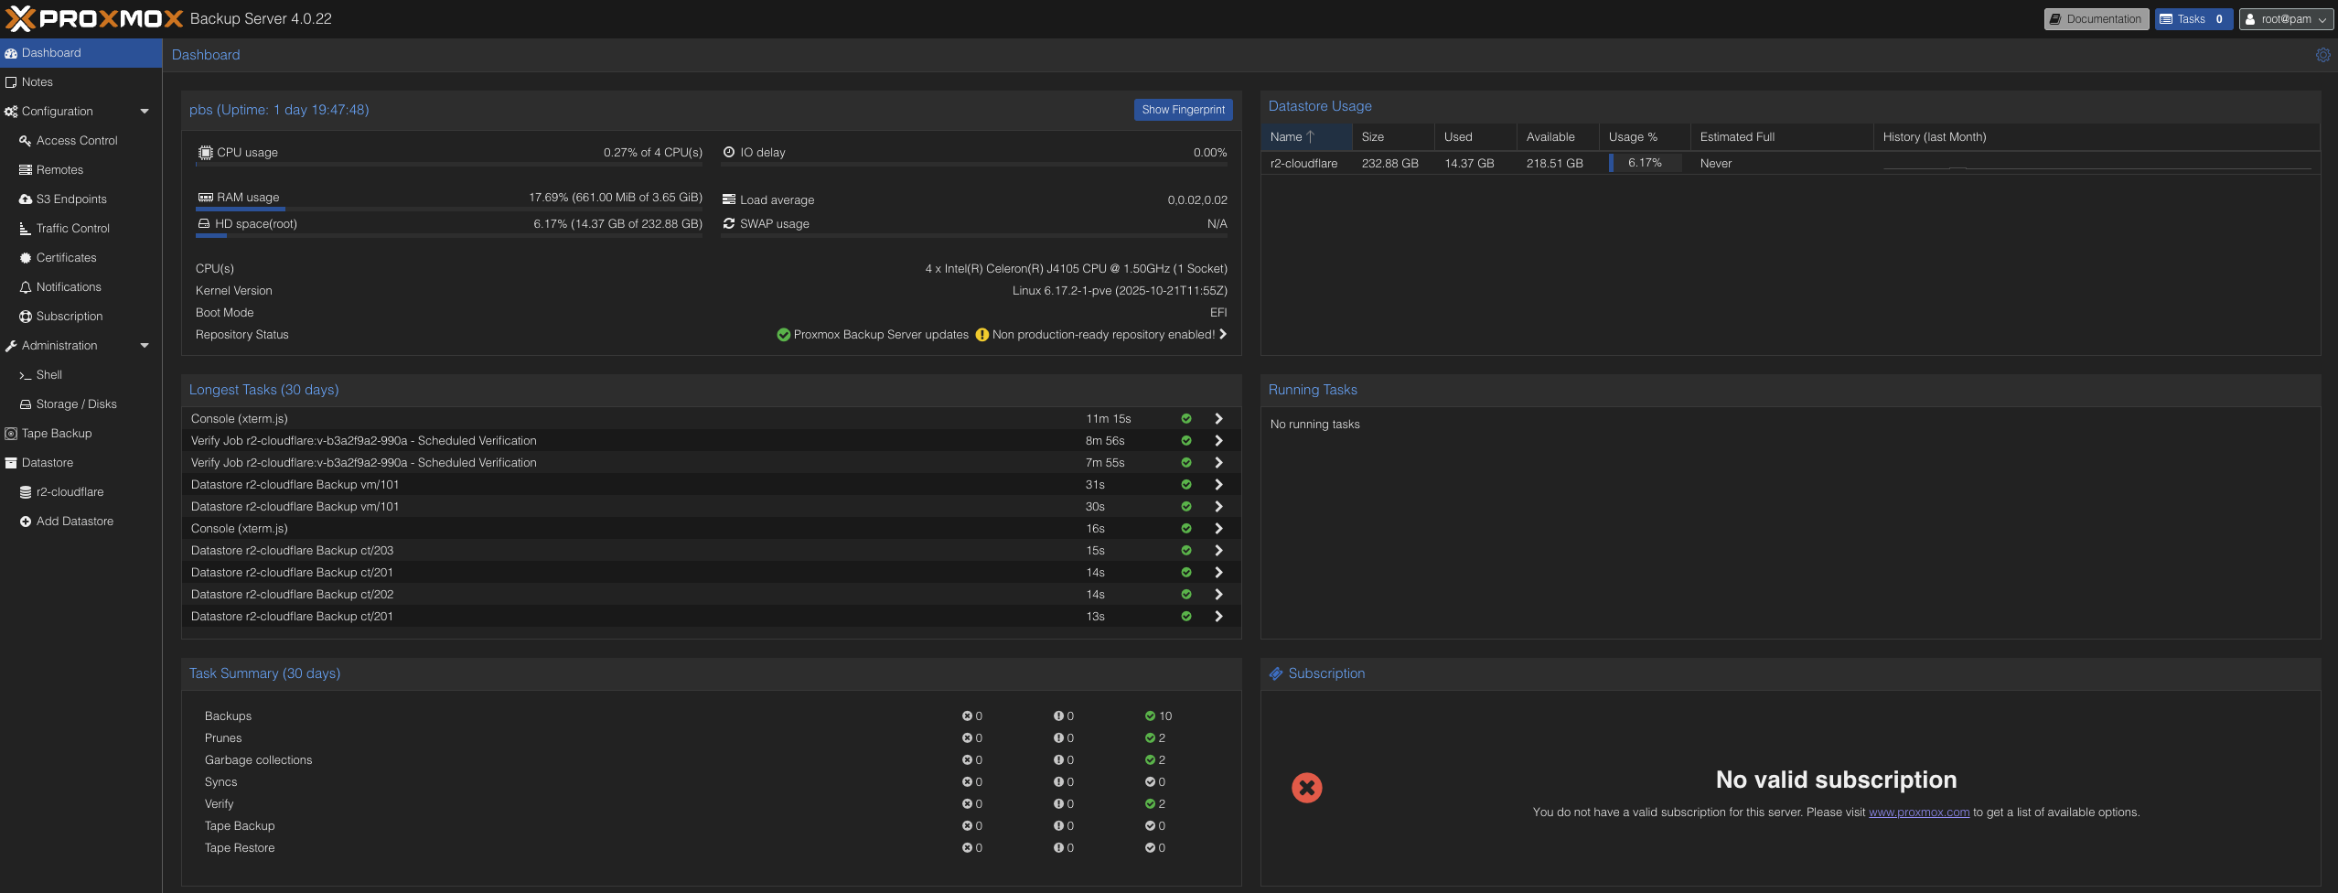Collapse the Administration tree section

(x=145, y=346)
